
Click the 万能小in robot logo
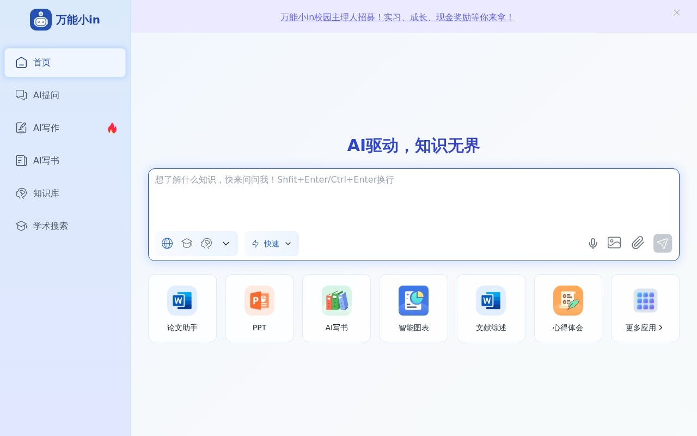point(41,20)
